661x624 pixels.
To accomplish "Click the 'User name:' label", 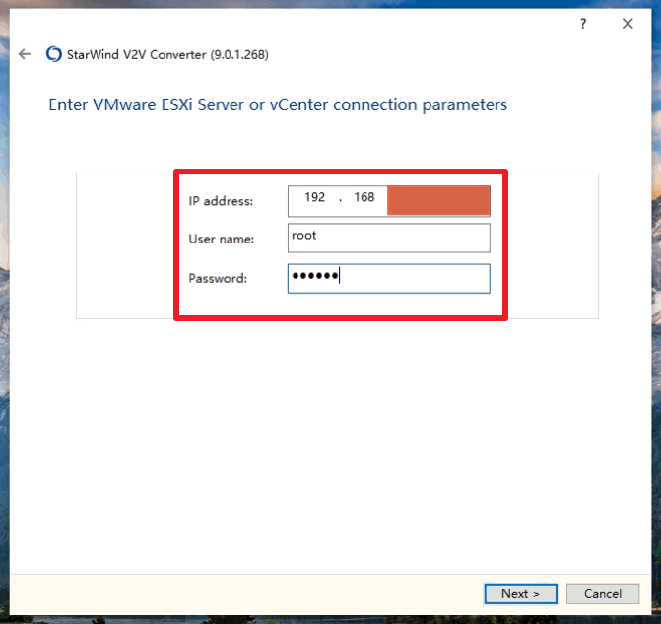I will 222,239.
